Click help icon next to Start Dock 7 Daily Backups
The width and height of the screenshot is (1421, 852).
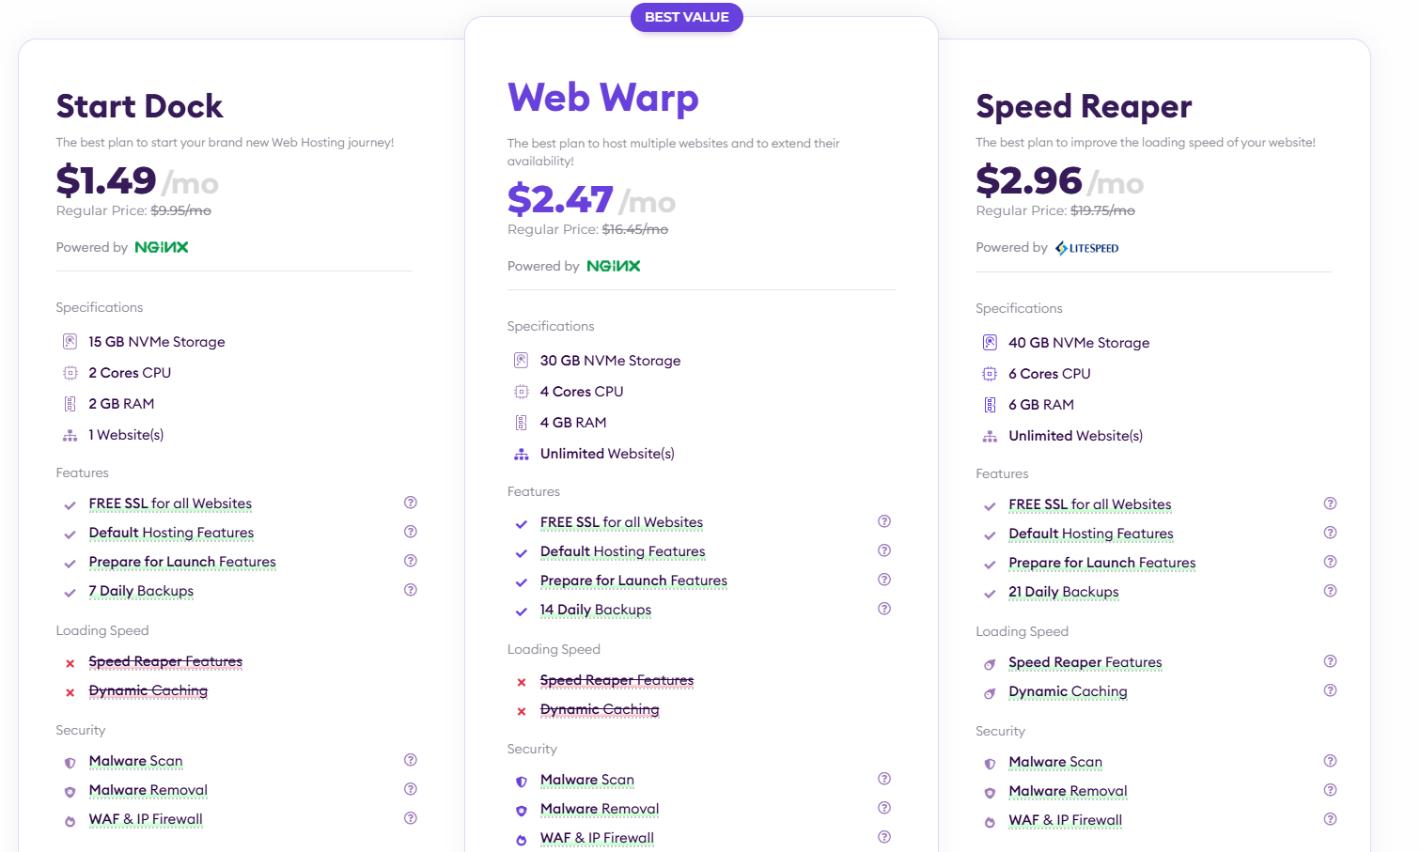coord(410,590)
